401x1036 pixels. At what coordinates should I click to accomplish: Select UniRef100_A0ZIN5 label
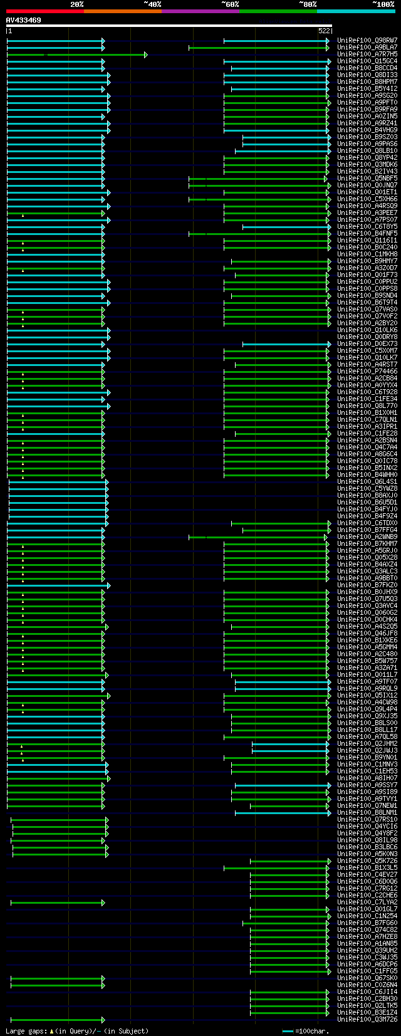[x=367, y=116]
